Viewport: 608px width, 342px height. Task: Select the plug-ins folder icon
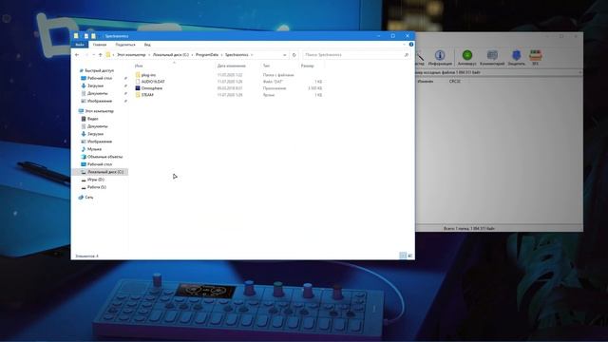(138, 74)
